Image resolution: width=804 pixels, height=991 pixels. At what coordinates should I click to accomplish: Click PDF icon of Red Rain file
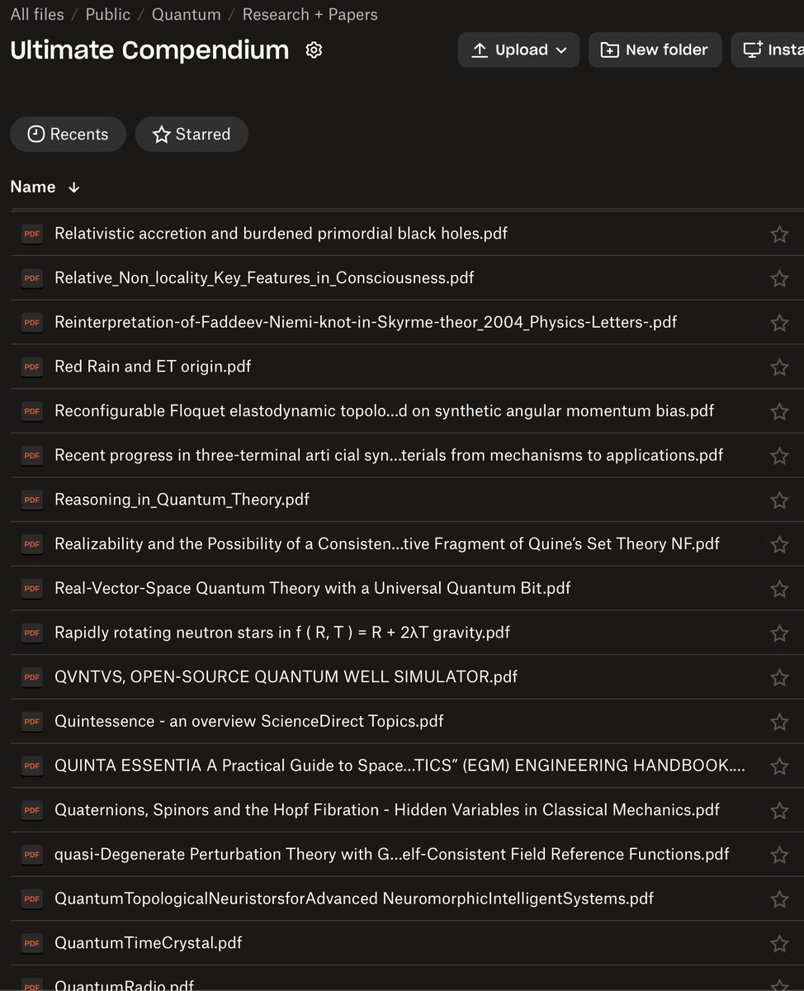tap(31, 367)
